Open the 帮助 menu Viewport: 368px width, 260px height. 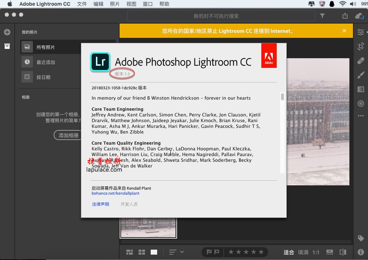click(164, 4)
